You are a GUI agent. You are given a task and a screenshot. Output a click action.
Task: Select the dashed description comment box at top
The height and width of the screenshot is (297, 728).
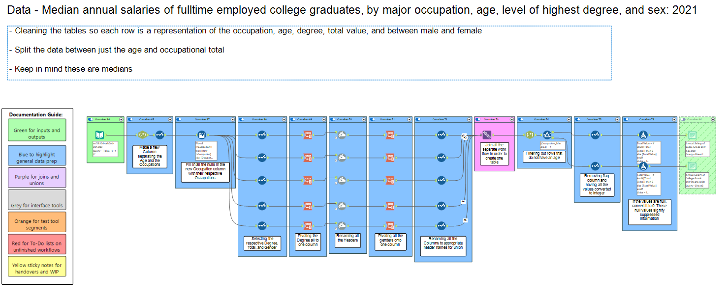tap(309, 53)
